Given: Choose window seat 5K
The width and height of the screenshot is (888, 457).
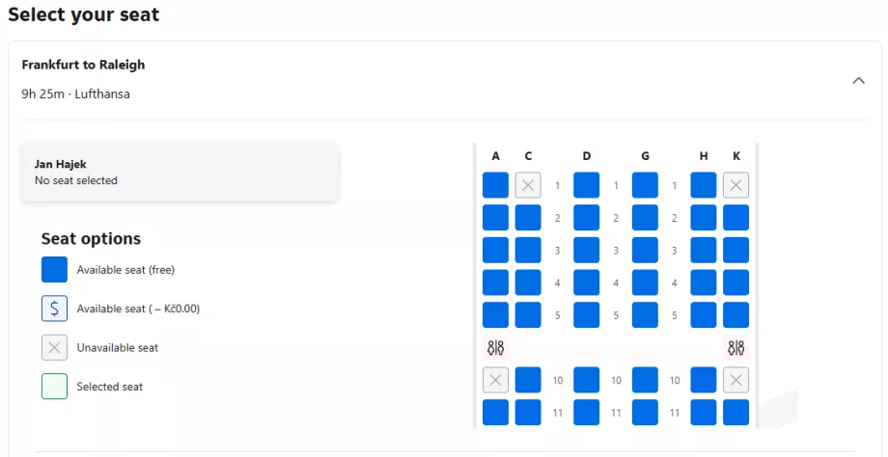Looking at the screenshot, I should click(735, 315).
